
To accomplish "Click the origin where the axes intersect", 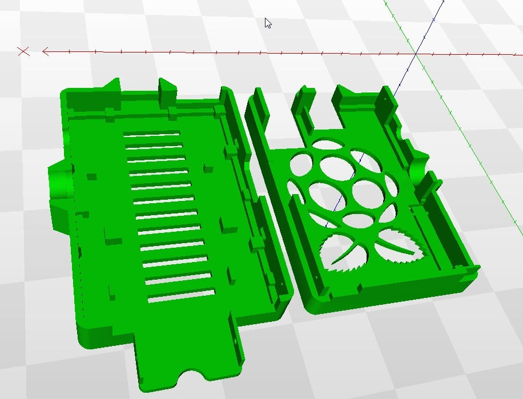I will point(417,54).
